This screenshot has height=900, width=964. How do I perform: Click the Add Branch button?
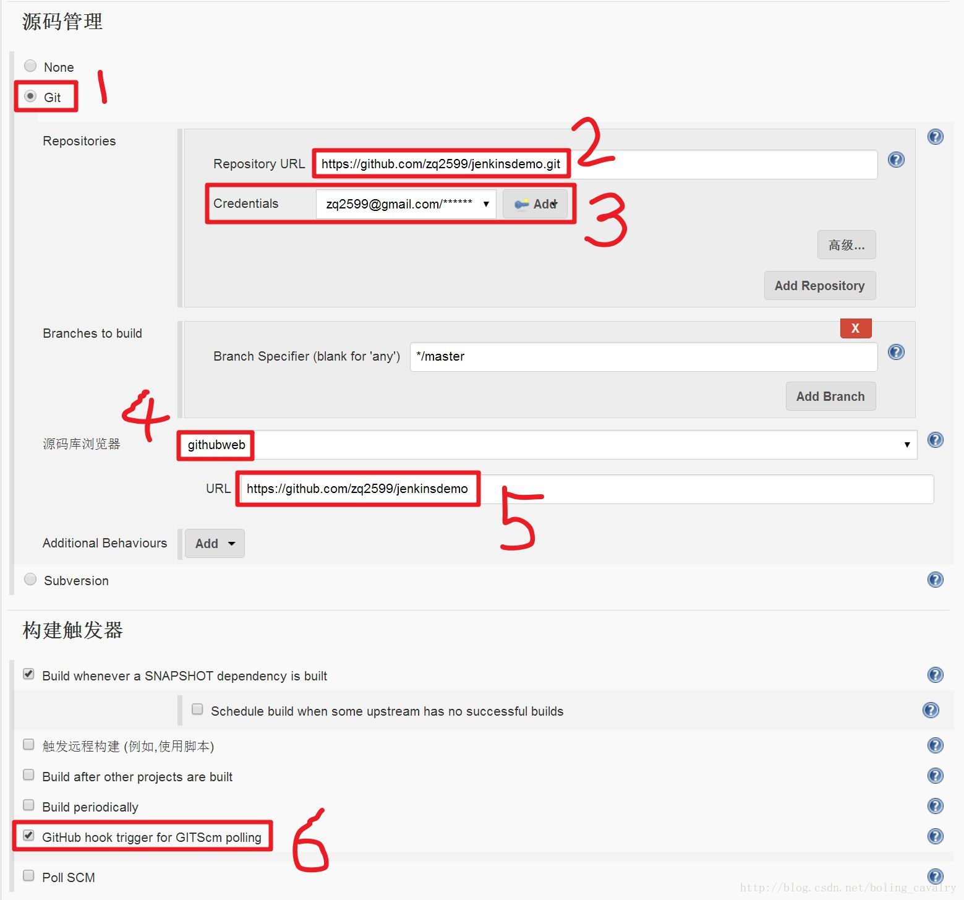click(830, 396)
